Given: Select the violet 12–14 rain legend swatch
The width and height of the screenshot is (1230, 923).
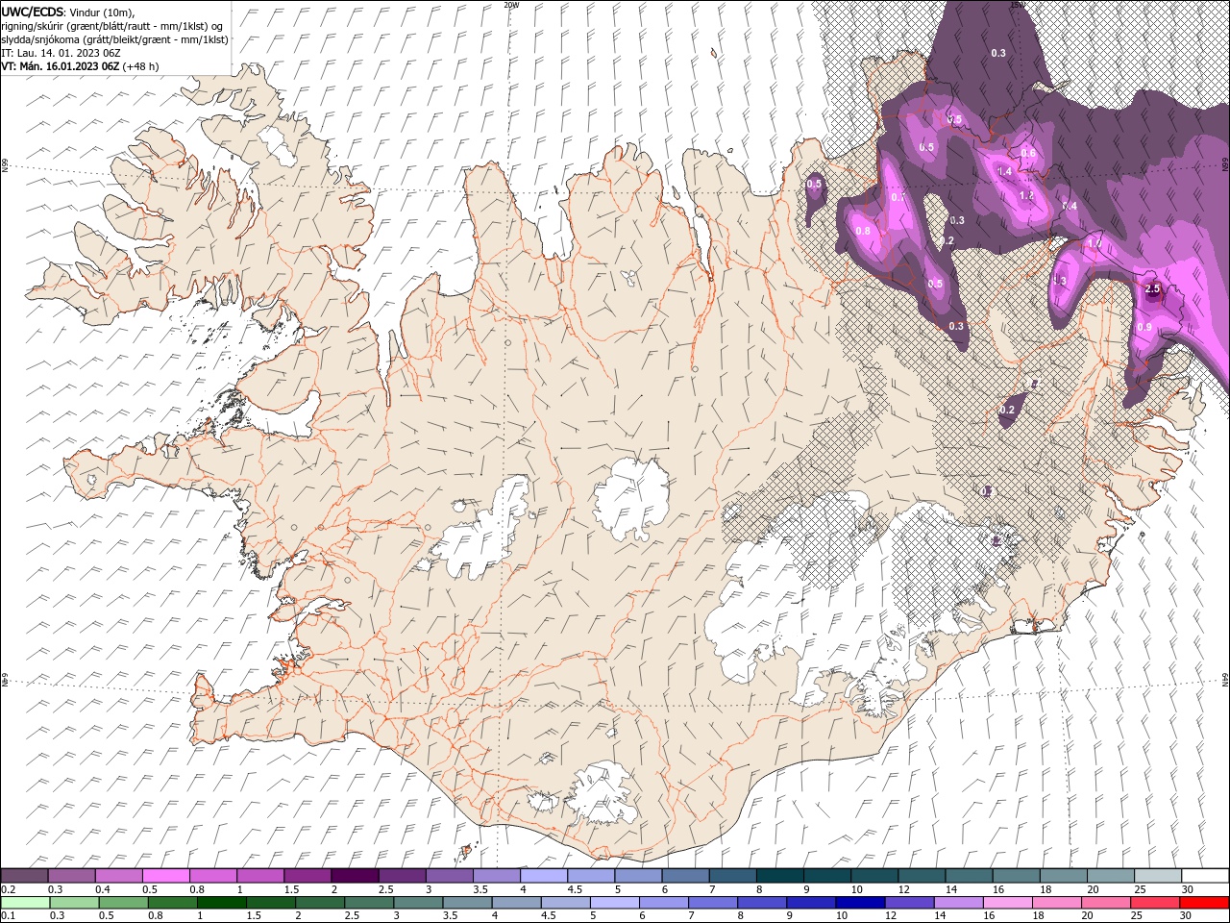Looking at the screenshot, I should pos(908,903).
